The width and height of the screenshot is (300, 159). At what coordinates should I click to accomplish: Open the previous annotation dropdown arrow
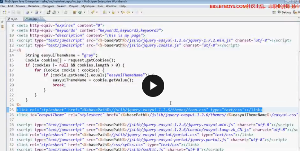[118, 12]
